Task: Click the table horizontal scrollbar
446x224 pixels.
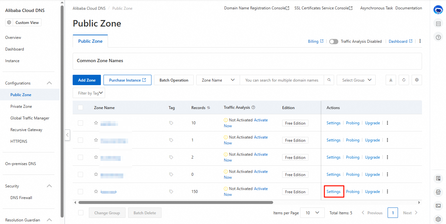Action: (x=175, y=203)
